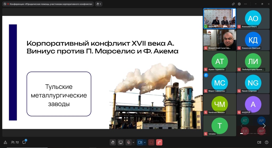
Task: Click the red leave call button
Action: 159,142
